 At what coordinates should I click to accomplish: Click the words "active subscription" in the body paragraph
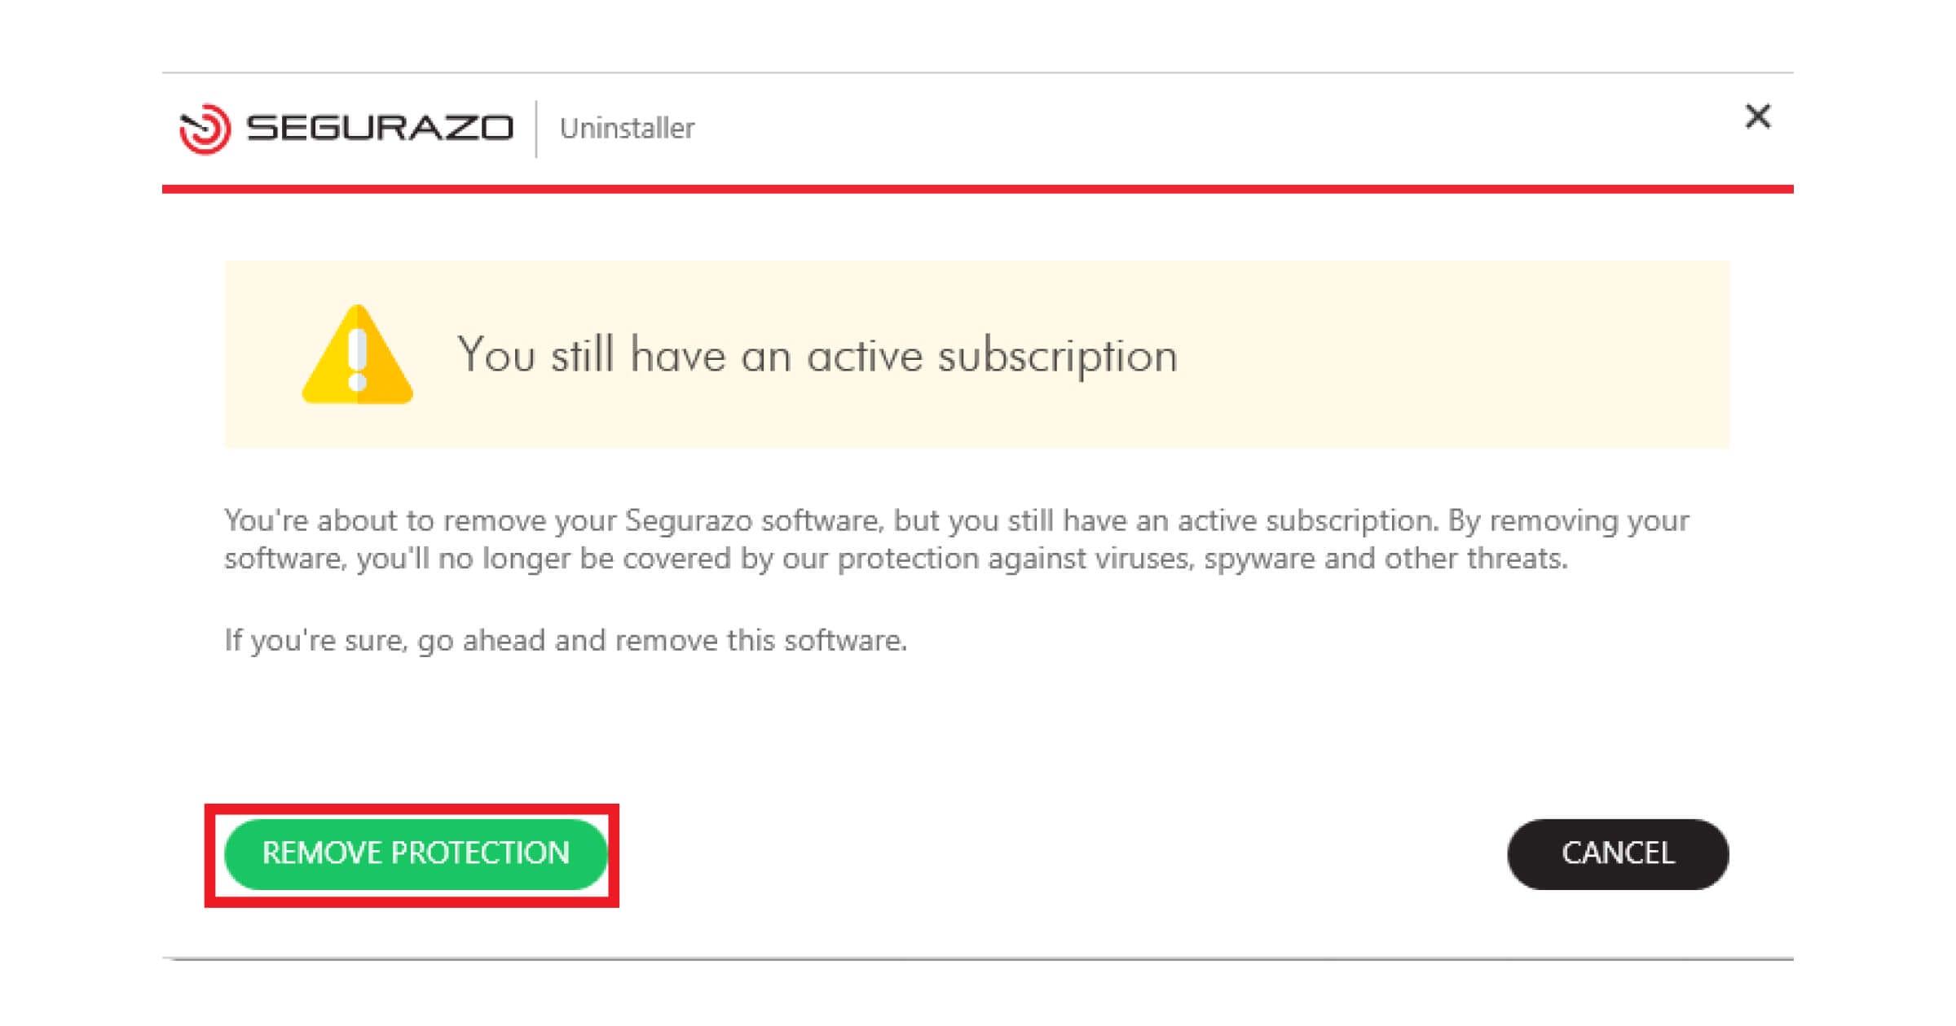(1307, 520)
